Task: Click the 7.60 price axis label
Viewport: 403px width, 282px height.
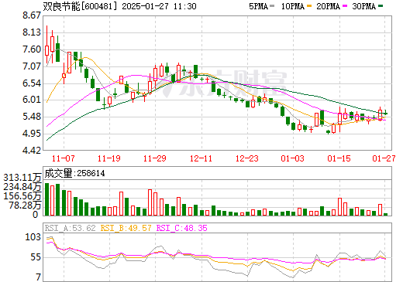Action: coord(32,49)
